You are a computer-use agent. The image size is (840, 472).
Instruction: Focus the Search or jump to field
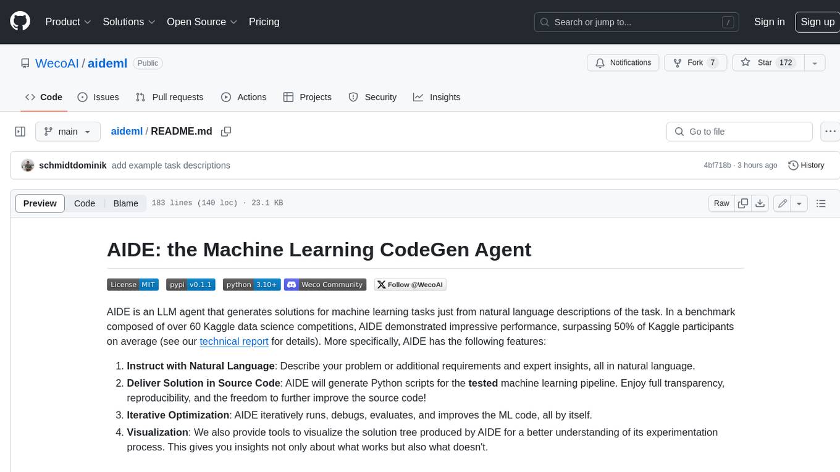(636, 22)
